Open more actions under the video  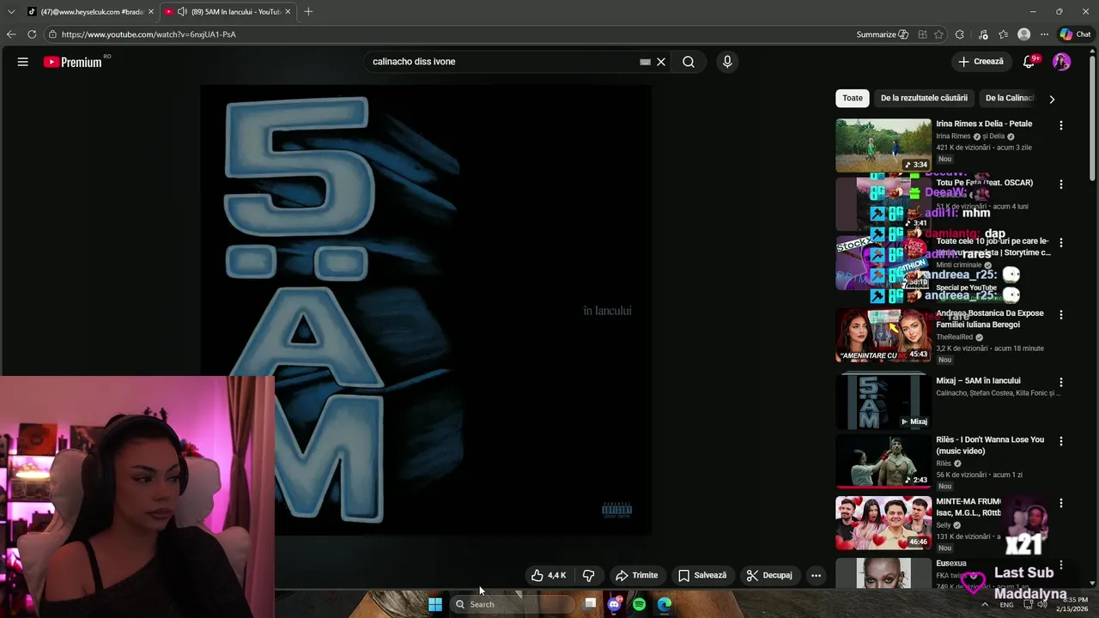coord(816,575)
